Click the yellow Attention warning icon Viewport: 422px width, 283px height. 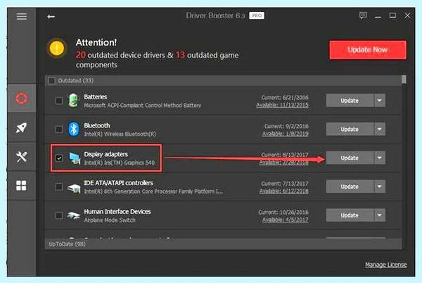click(57, 49)
